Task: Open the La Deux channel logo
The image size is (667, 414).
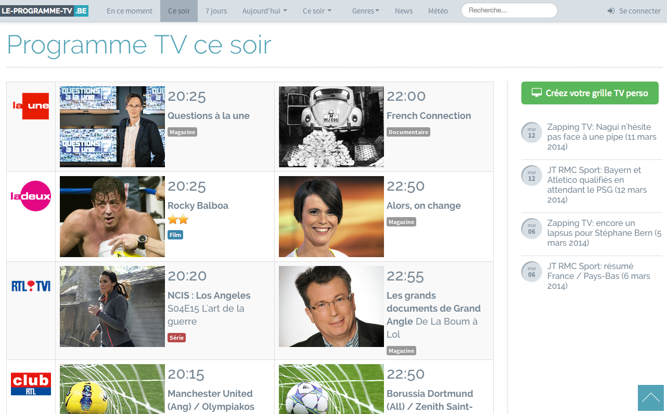Action: point(31,196)
